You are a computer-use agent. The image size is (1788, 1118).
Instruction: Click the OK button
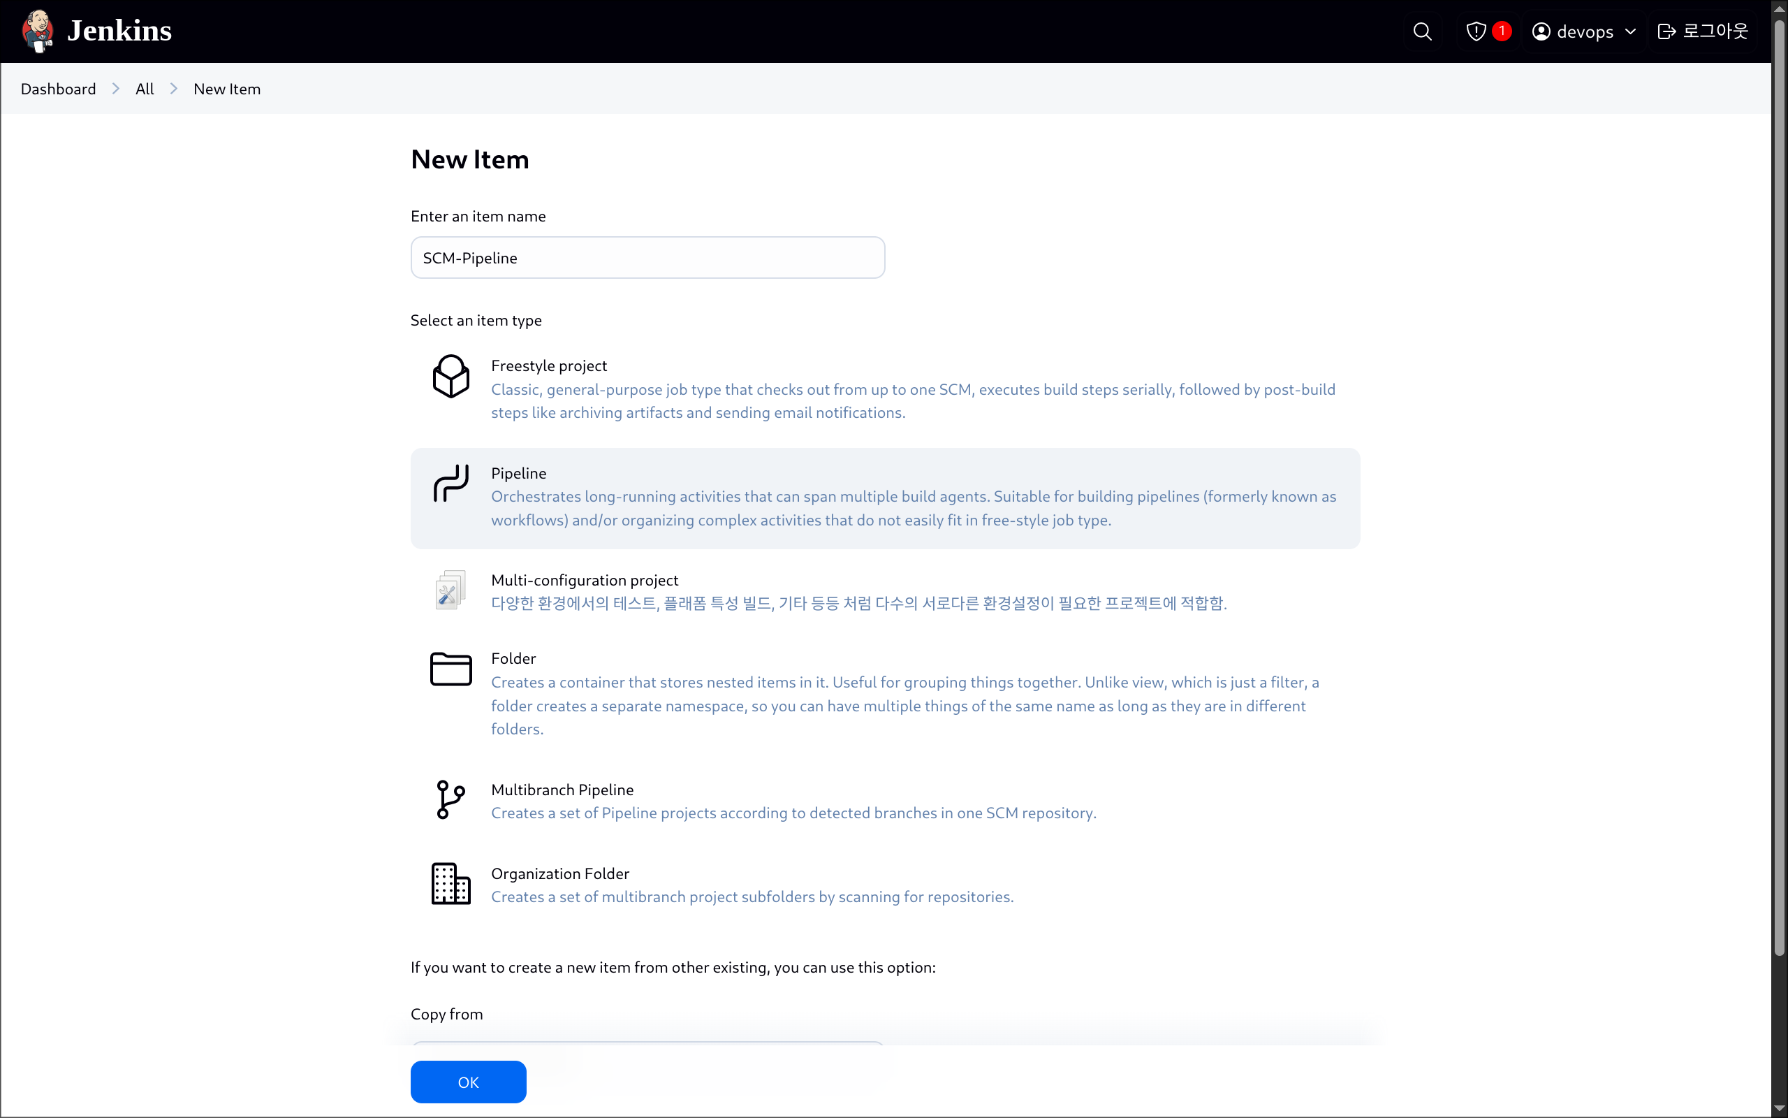tap(469, 1082)
